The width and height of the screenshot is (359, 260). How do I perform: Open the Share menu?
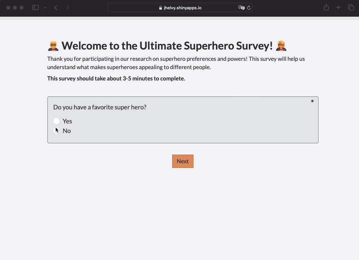[326, 8]
